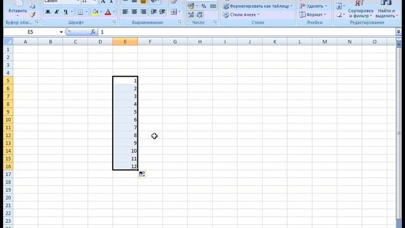The width and height of the screenshot is (405, 228).
Task: Open the merge cells dropdown arrow
Action: point(179,12)
